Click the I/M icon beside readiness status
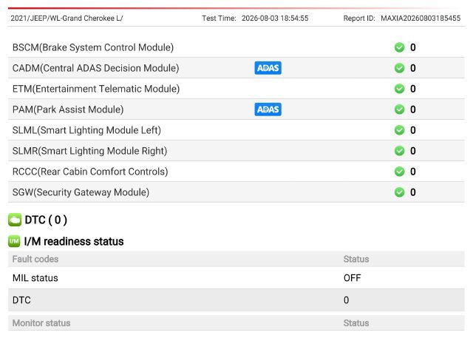This screenshot has height=355, width=473. 14,241
